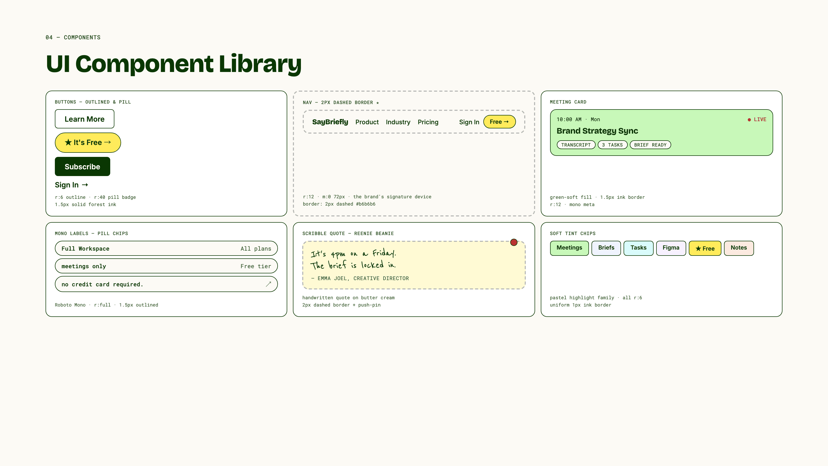
Task: Follow the Sign In arrow link below Subscribe
Action: coord(71,185)
